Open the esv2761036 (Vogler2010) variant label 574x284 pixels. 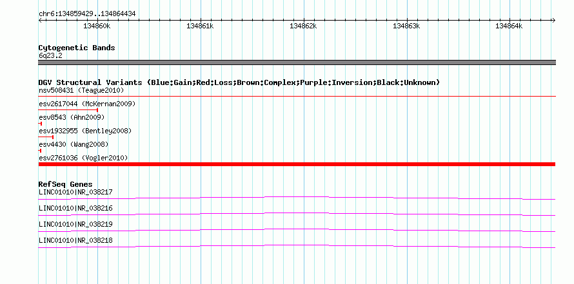[83, 158]
